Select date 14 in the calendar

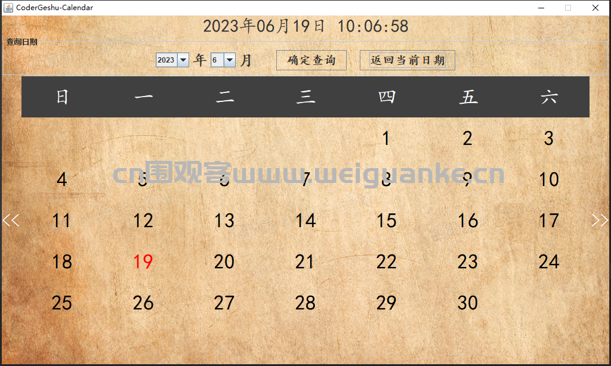point(305,221)
